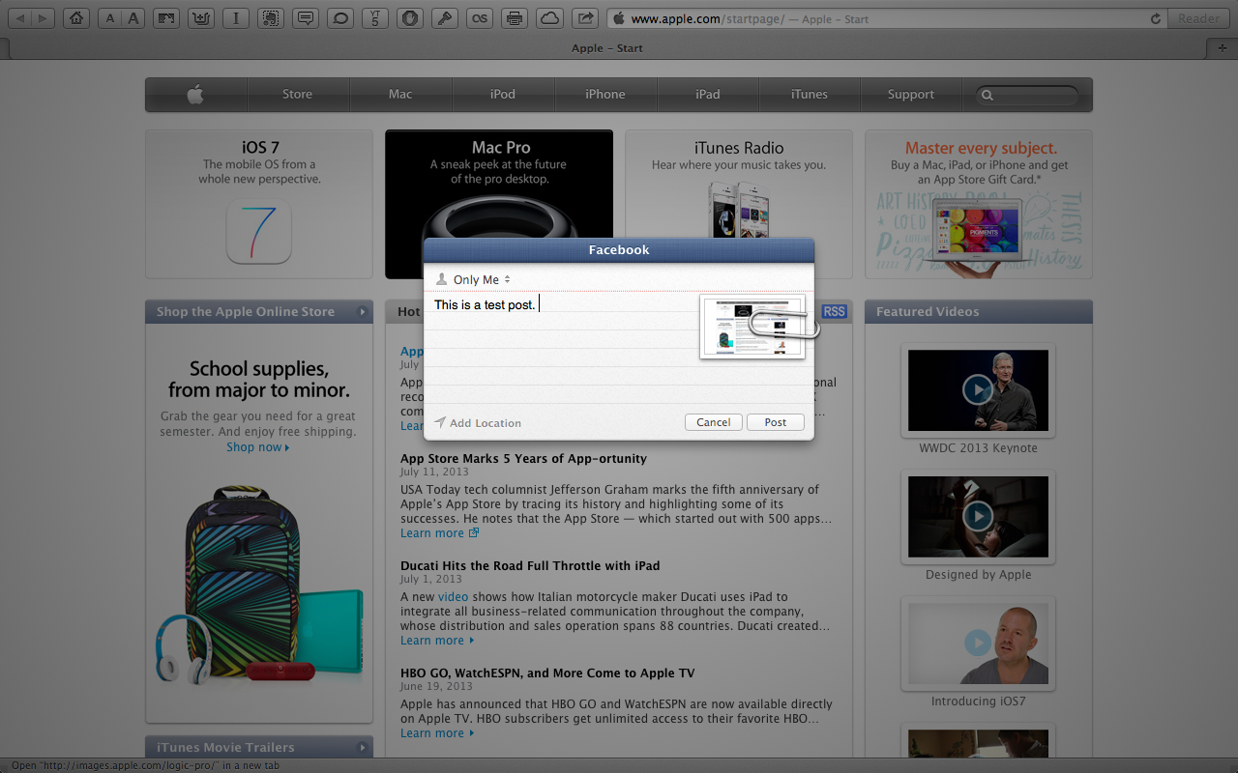This screenshot has height=773, width=1238.
Task: Click the dashed-selection toolbar icon
Action: 271,18
